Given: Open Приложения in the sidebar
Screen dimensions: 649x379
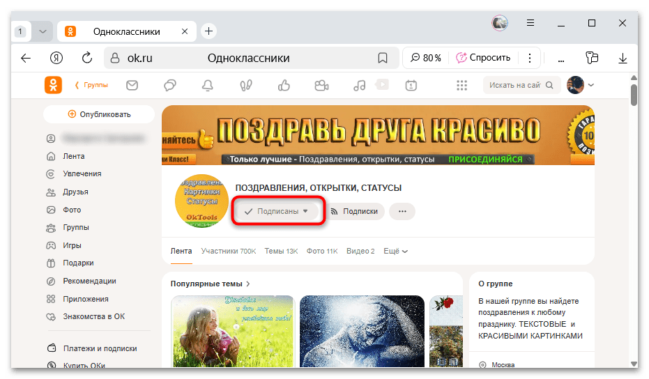Looking at the screenshot, I should pyautogui.click(x=86, y=299).
